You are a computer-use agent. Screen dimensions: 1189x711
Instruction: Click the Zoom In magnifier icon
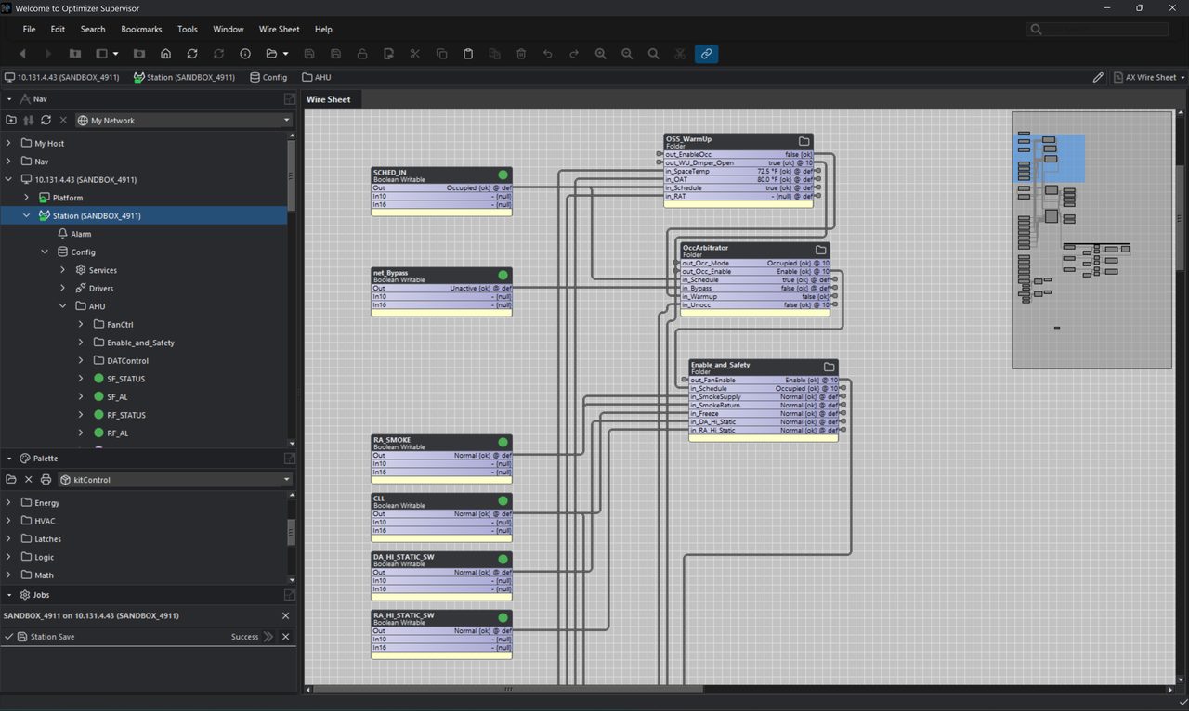click(x=601, y=54)
